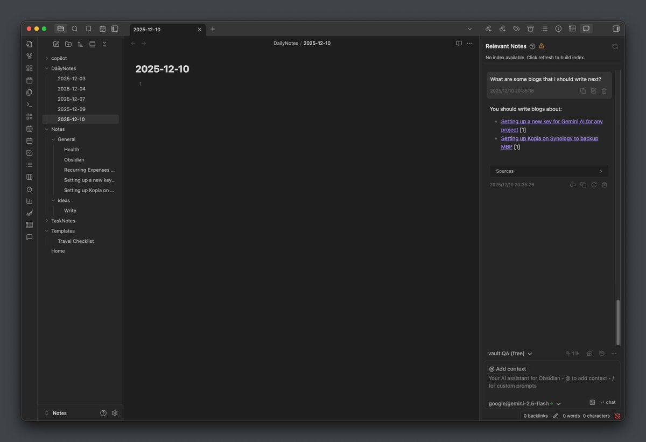
Task: Open the bookmarks pane icon
Action: pyautogui.click(x=88, y=29)
